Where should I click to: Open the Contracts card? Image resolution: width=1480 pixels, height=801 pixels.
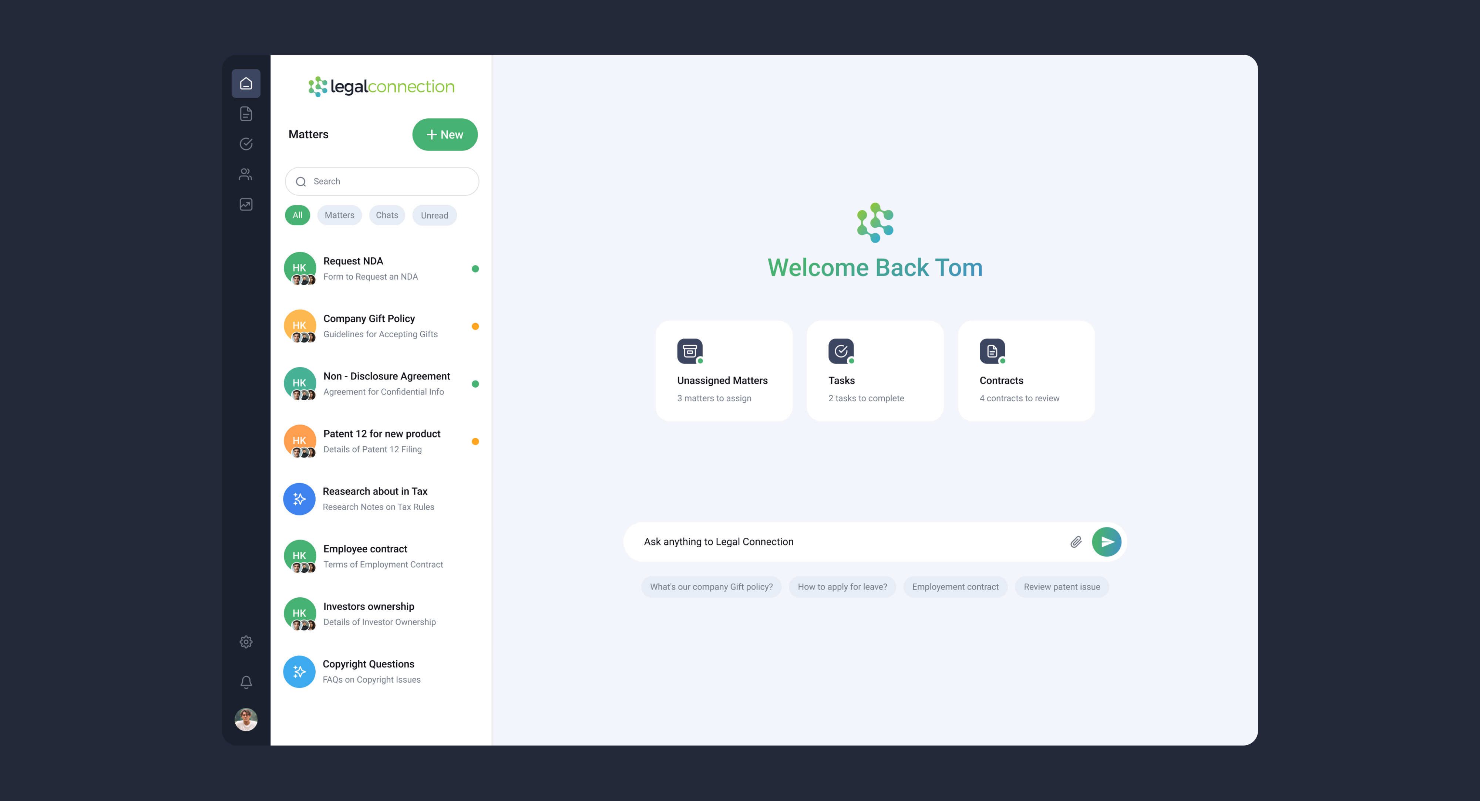(1026, 371)
